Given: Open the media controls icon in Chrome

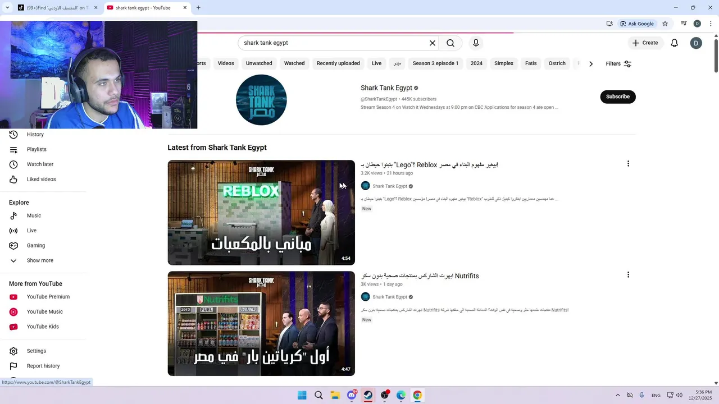Looking at the screenshot, I should 684,24.
